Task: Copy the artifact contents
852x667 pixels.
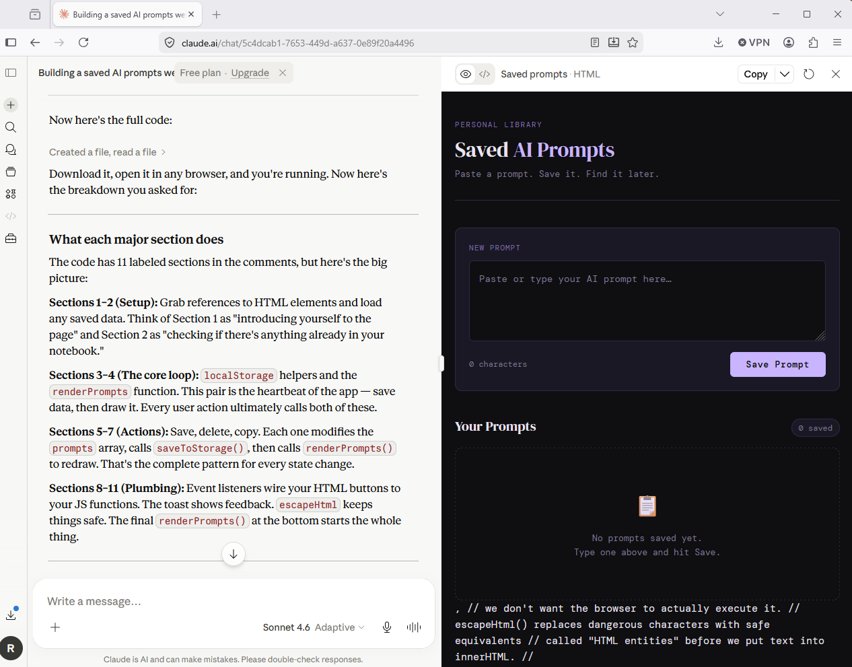Action: tap(756, 74)
